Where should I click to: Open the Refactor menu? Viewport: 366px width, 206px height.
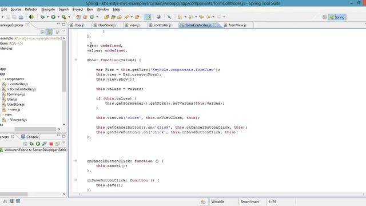click(31, 9)
